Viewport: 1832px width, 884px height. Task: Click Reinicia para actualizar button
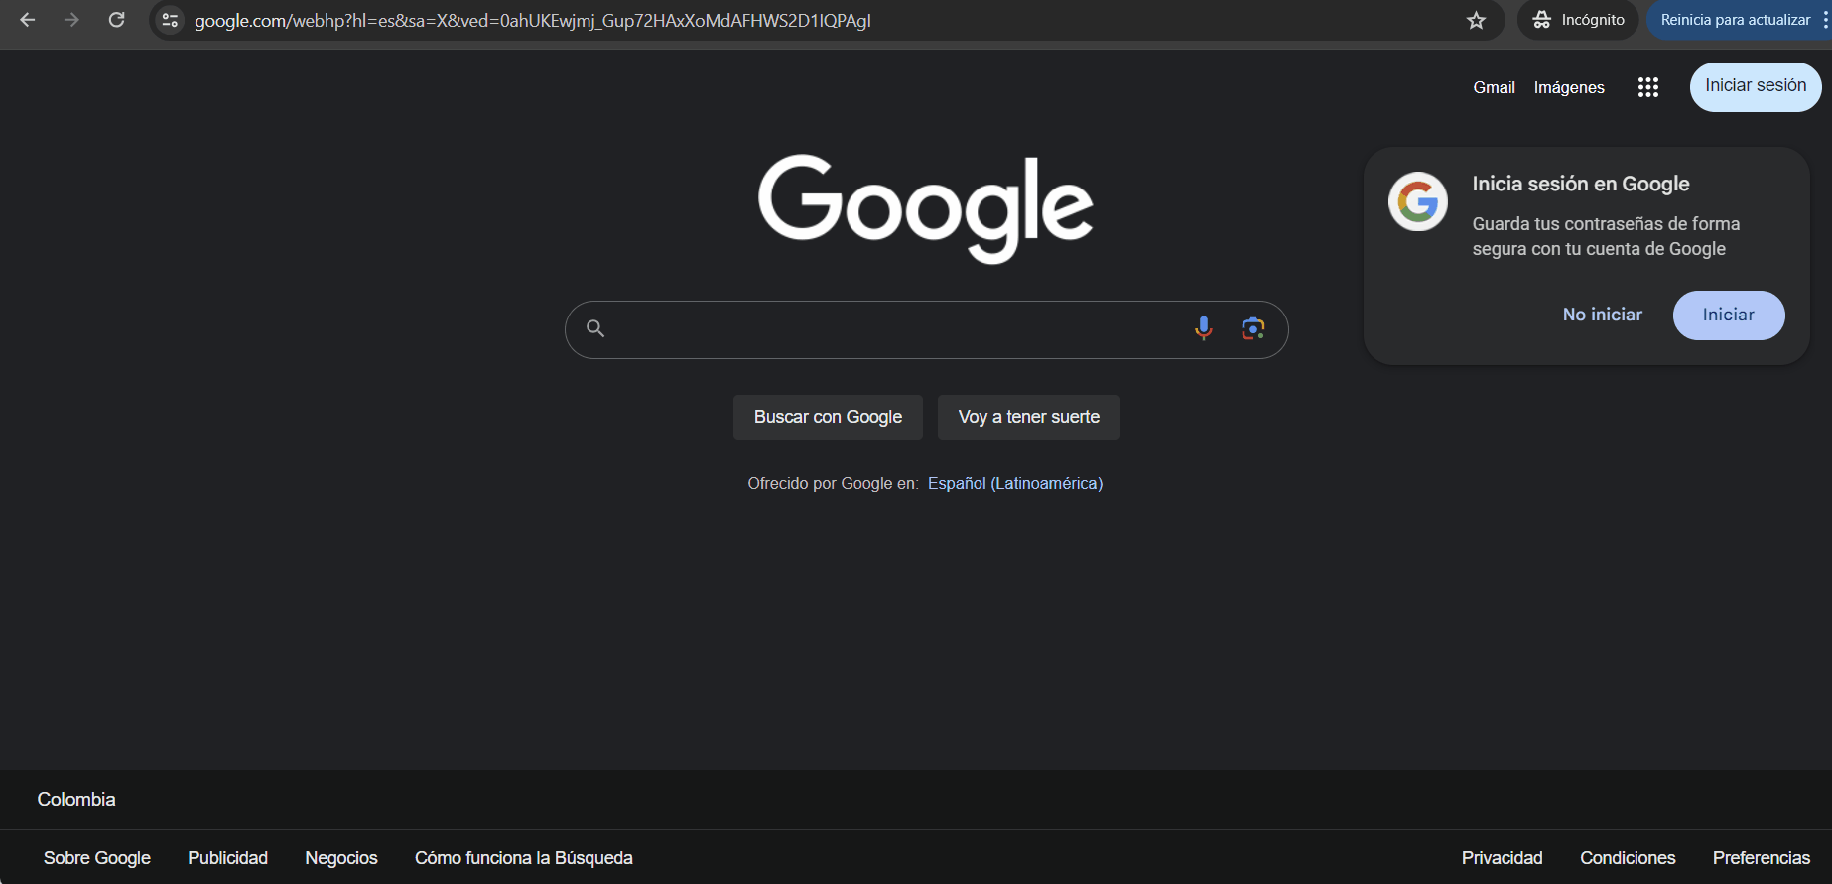1735,20
